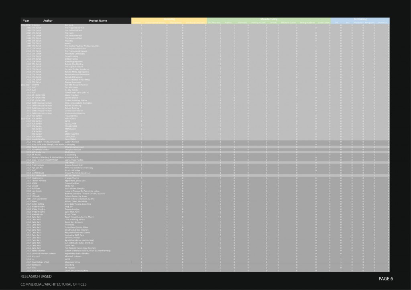The width and height of the screenshot is (411, 290).
Task: Click the RESEASRCH BASED label
Action: pyautogui.click(x=37, y=277)
